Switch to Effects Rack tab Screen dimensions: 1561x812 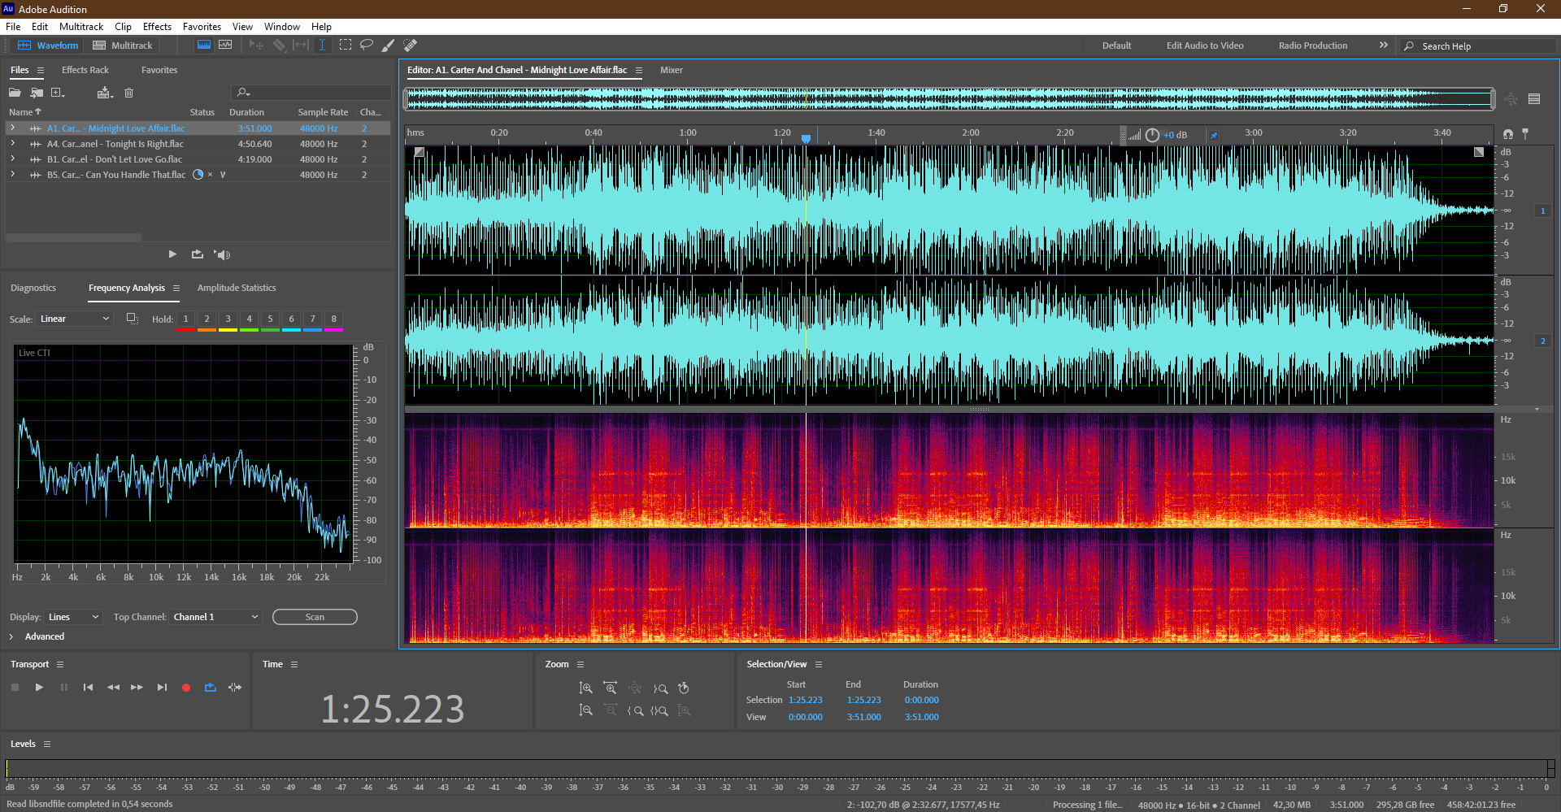(x=85, y=70)
